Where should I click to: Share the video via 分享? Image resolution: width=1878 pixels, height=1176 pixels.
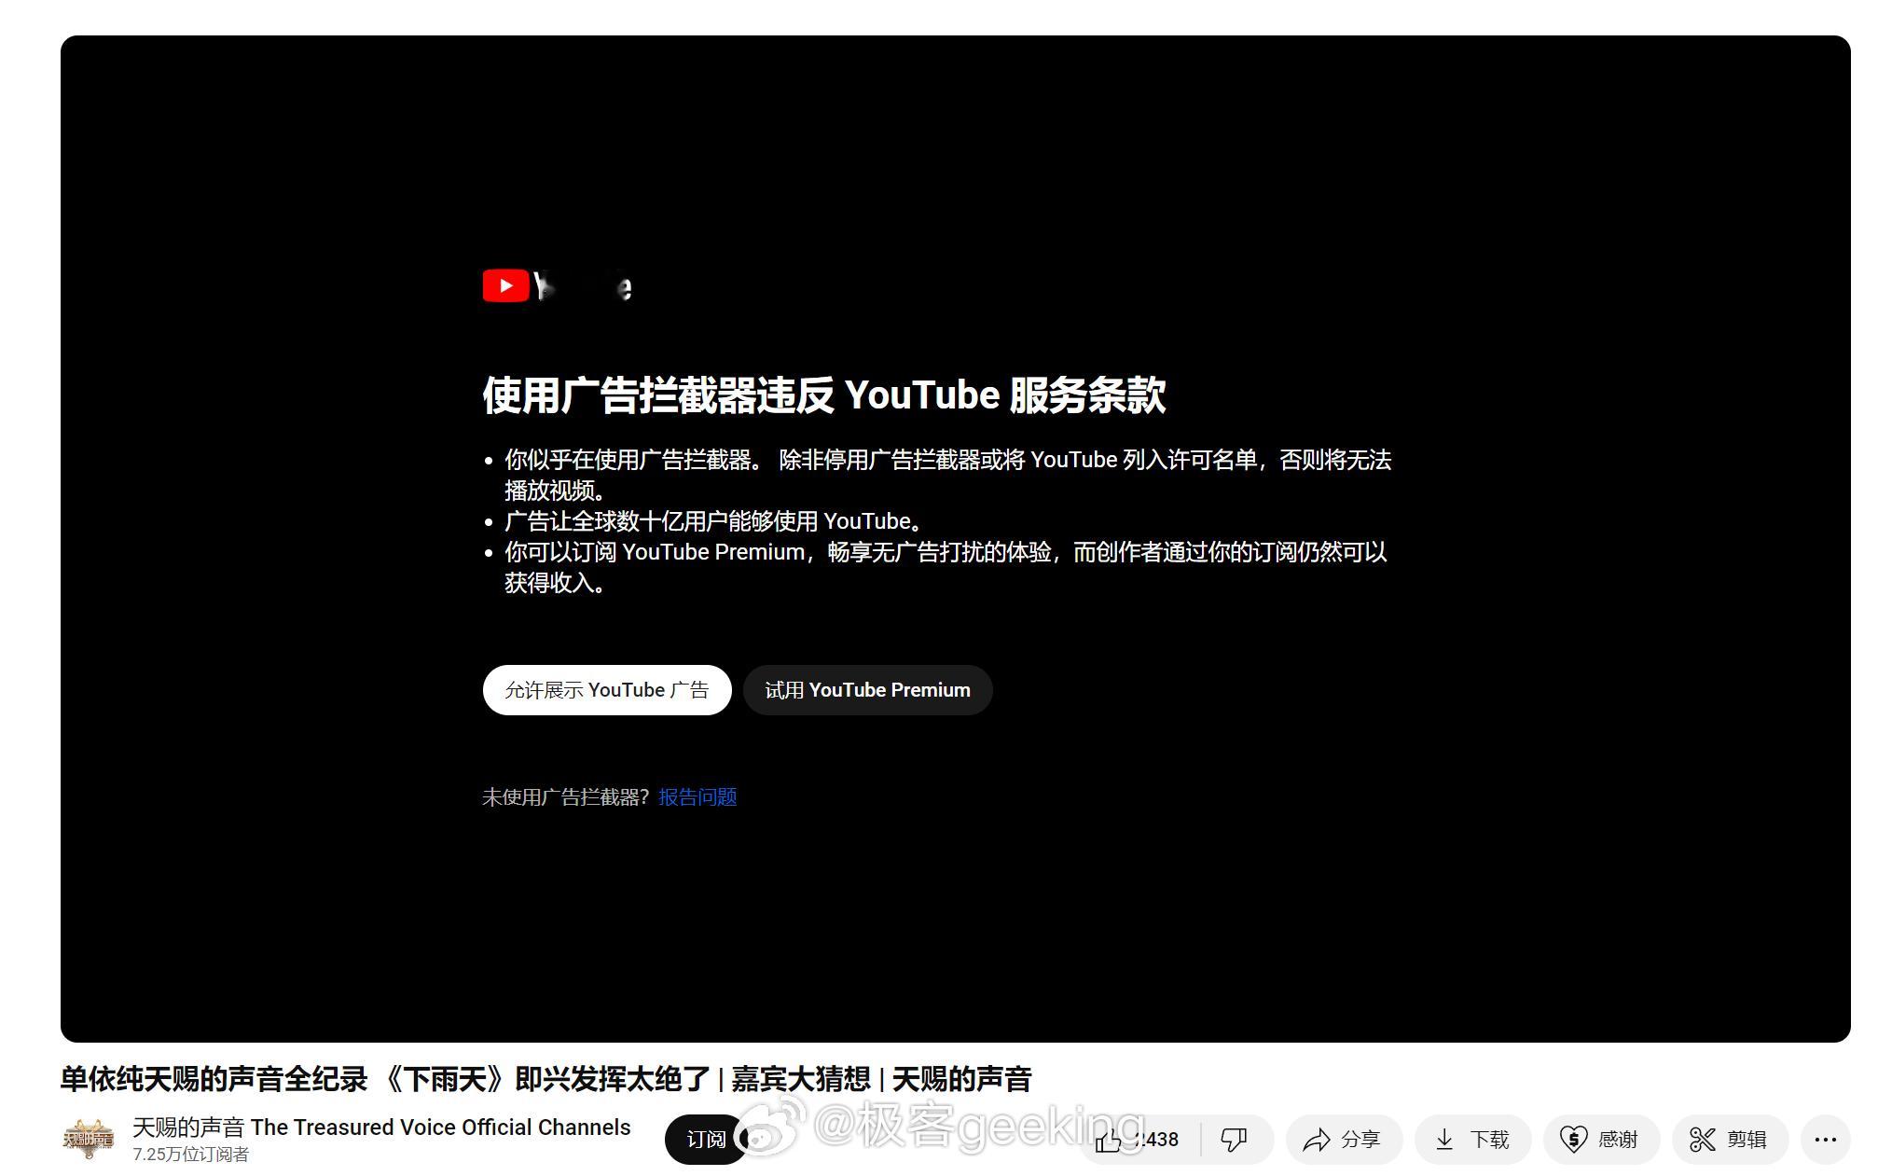[1344, 1140]
